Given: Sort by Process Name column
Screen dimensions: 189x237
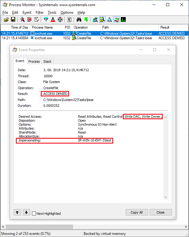Looking at the screenshot, I should point(45,27).
